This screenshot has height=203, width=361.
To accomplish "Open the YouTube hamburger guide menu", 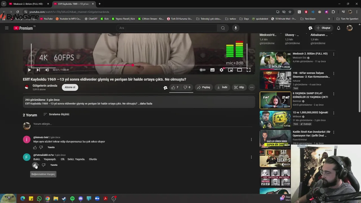I will [7, 28].
